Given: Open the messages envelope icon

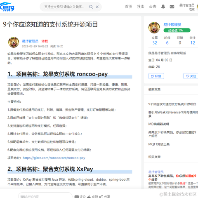Looking at the screenshot, I should pos(172,7).
